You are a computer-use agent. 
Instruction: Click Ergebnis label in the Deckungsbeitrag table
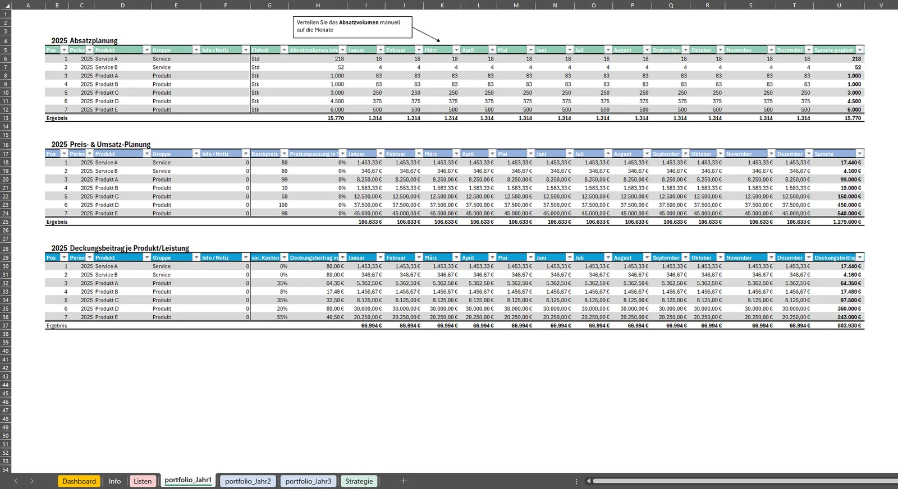pyautogui.click(x=57, y=326)
